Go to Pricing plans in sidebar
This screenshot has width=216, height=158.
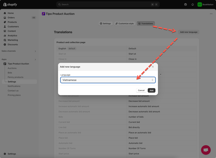tap(14, 95)
